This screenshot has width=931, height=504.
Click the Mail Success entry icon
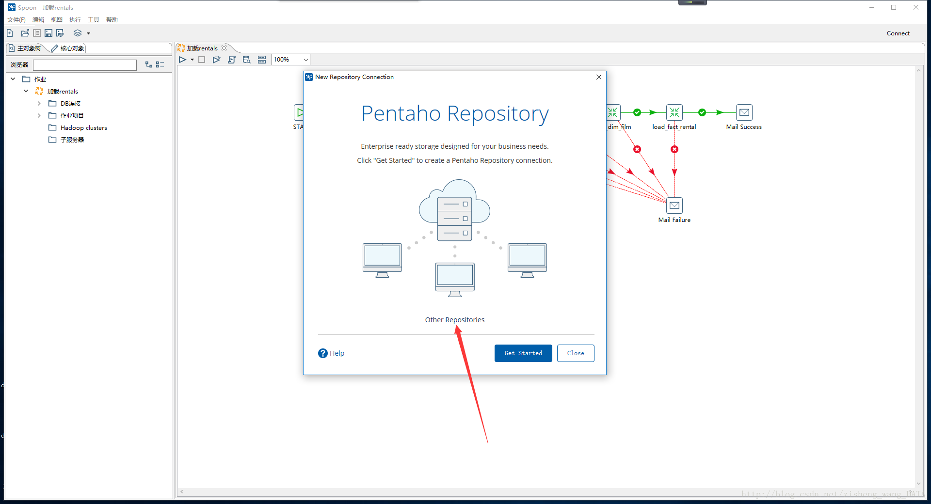tap(744, 112)
